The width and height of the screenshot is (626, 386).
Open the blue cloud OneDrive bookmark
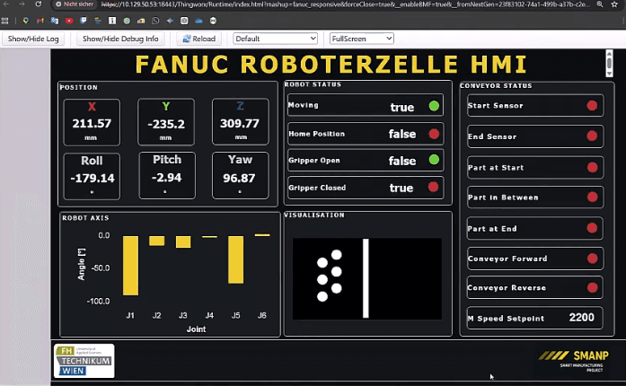[198, 21]
